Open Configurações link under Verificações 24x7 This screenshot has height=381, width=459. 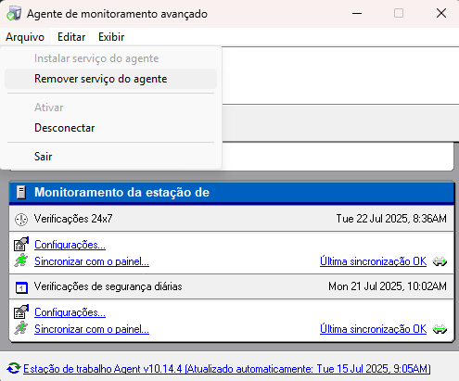click(70, 245)
